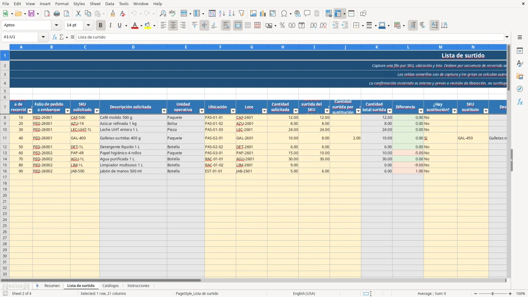528x297 pixels.
Task: Click Sort Descending icon
Action: pyautogui.click(x=232, y=14)
